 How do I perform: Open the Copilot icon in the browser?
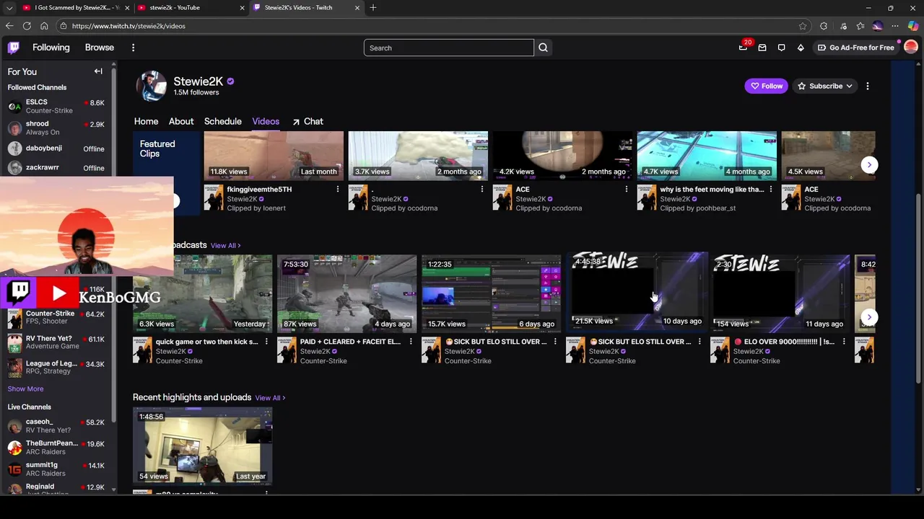(913, 26)
